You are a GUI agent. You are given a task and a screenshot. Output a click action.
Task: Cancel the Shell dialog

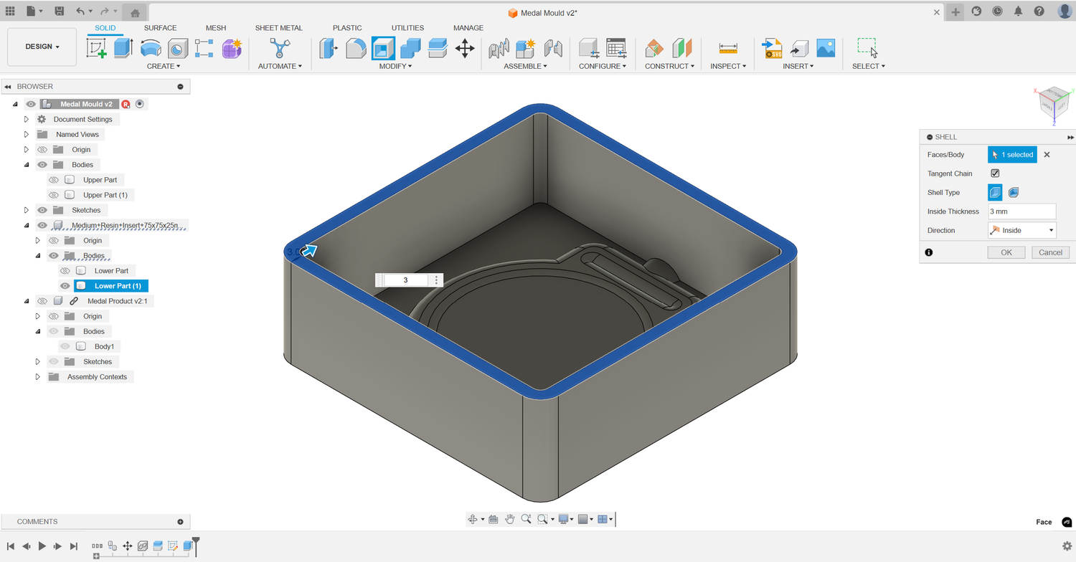click(1050, 252)
